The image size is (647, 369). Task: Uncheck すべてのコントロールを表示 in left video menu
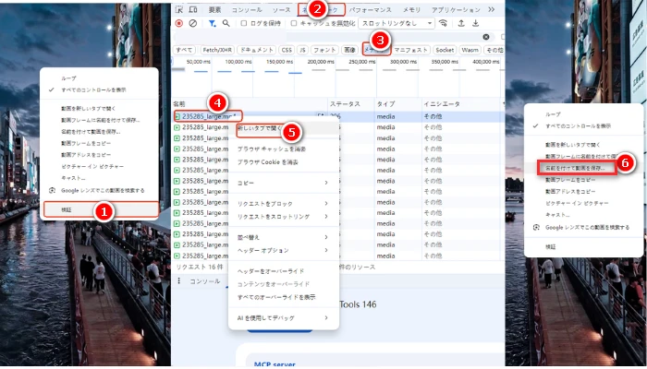(93, 89)
